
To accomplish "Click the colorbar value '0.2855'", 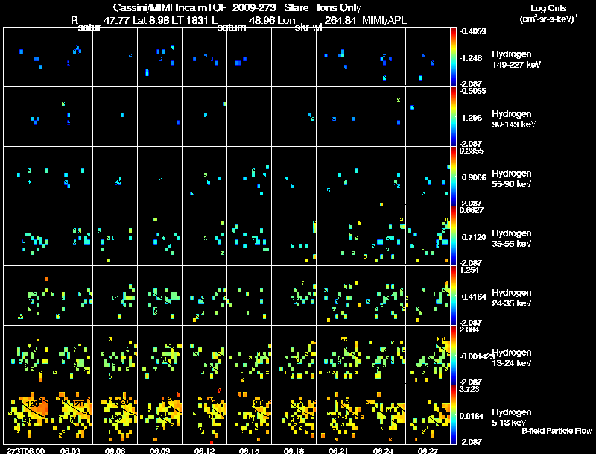I will click(x=472, y=151).
